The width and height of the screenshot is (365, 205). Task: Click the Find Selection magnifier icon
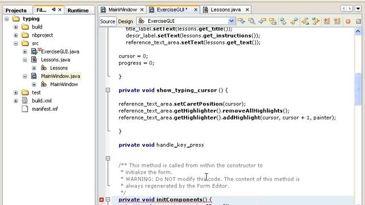pos(252,21)
